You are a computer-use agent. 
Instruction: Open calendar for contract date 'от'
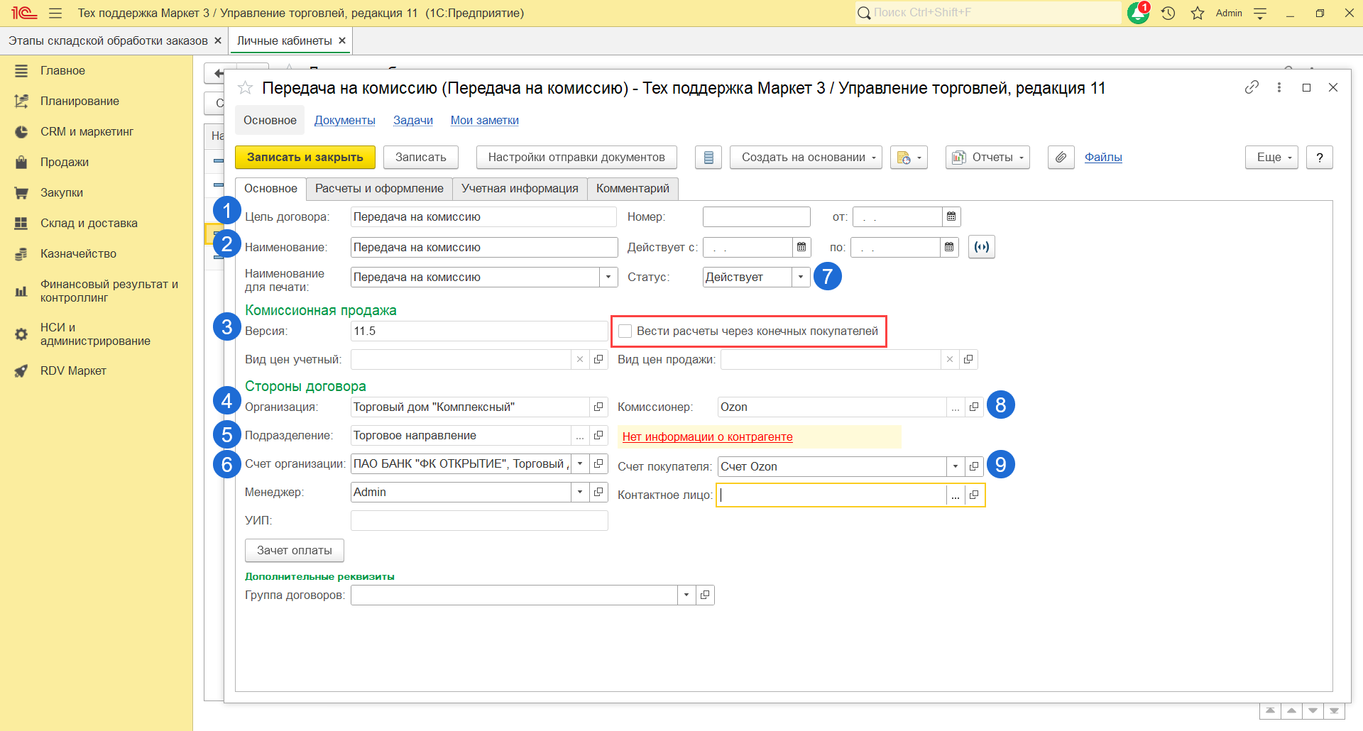[951, 216]
